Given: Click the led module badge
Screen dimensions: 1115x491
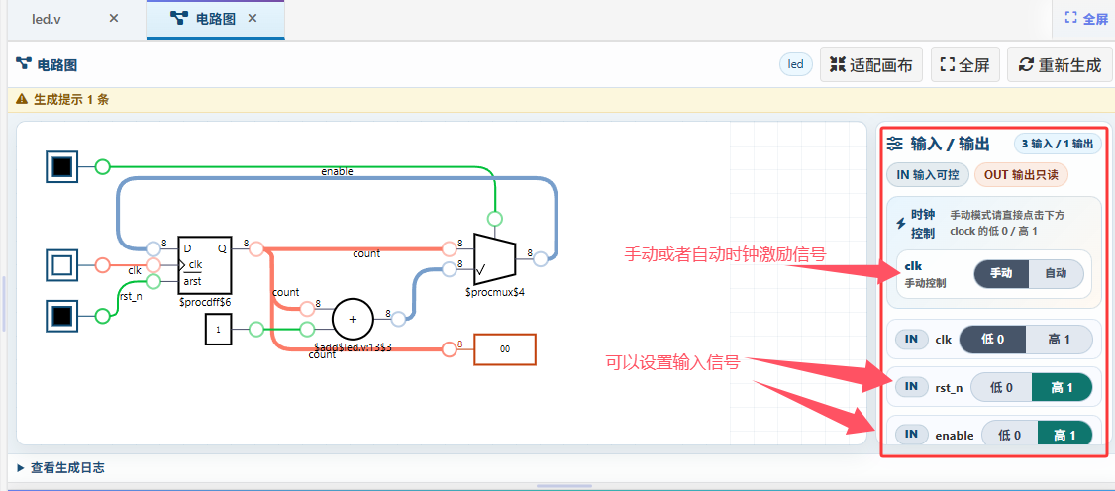Looking at the screenshot, I should tap(796, 64).
